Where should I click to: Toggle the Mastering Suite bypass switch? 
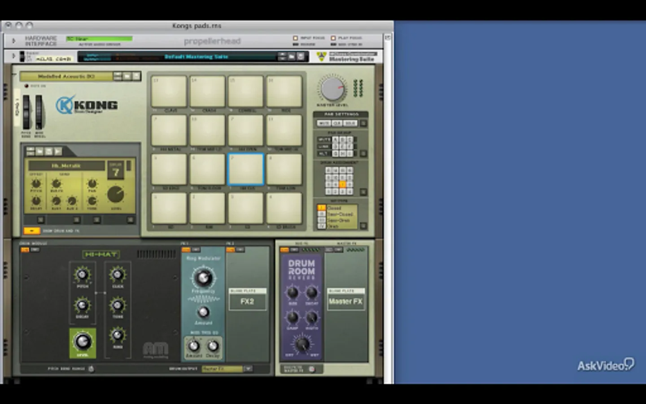click(22, 57)
